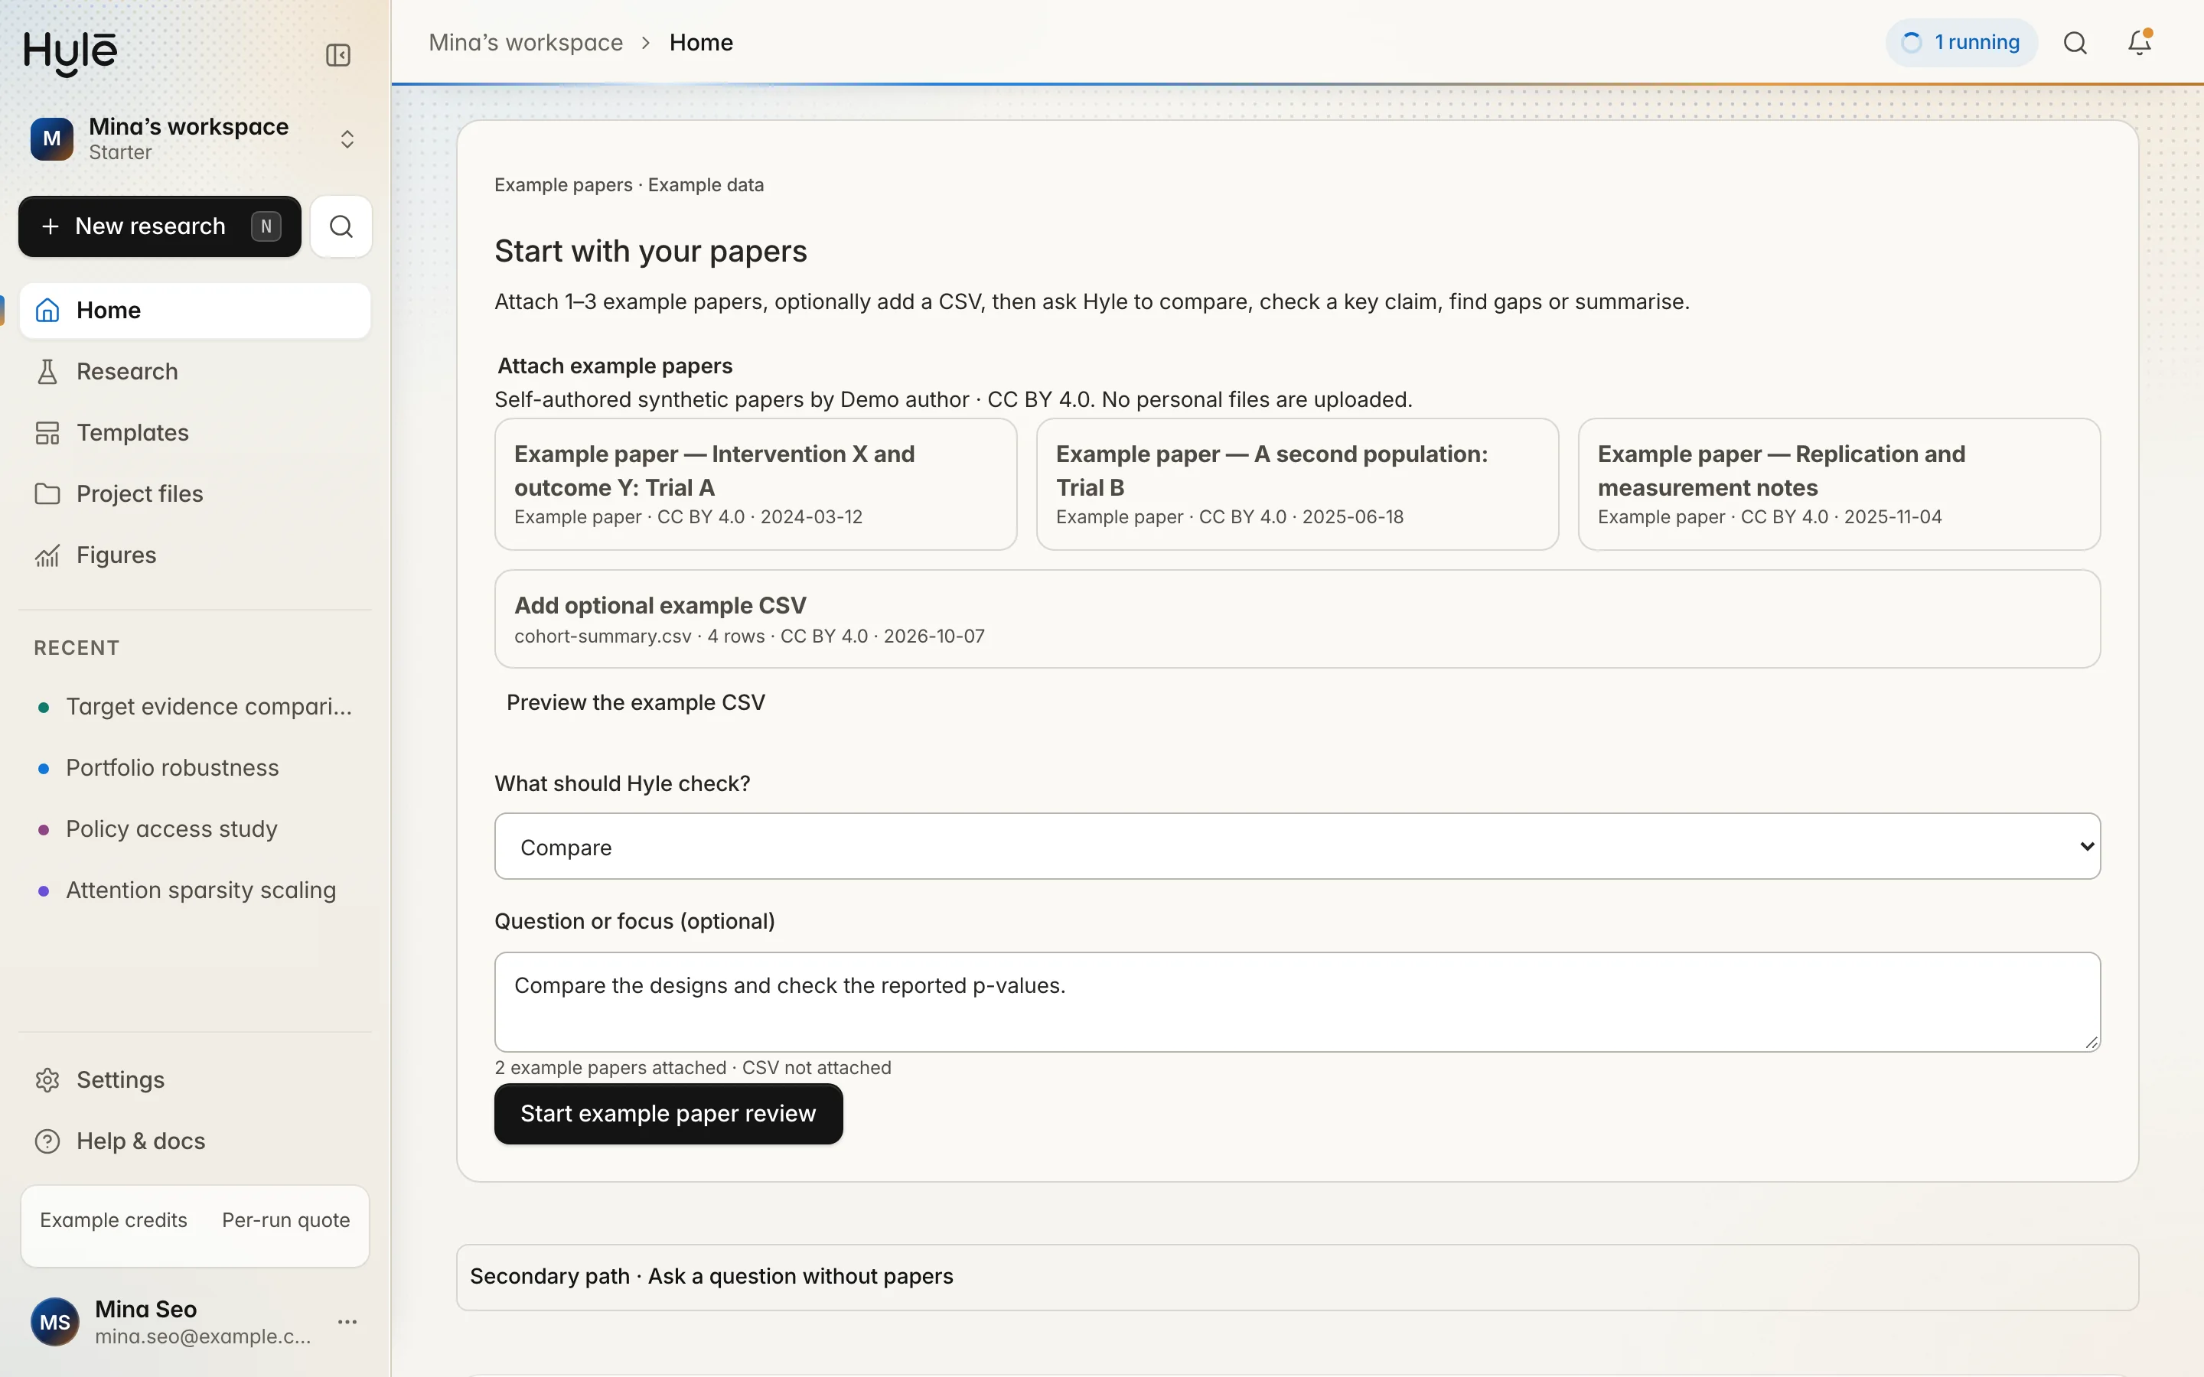This screenshot has width=2204, height=1377.
Task: Open notifications bell
Action: (x=2140, y=43)
